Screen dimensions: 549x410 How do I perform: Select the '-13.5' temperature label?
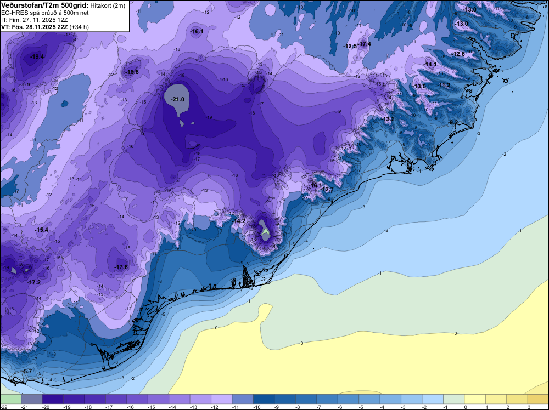(419, 86)
